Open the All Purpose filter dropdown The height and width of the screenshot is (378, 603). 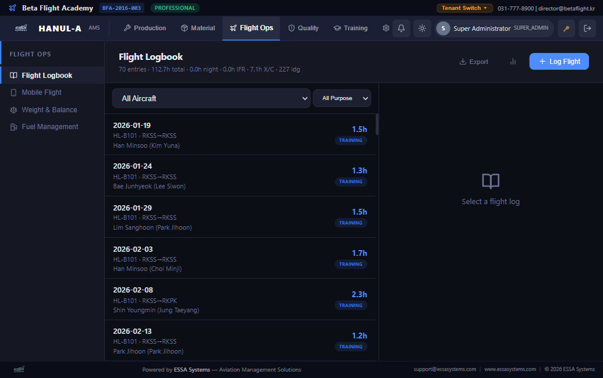[342, 98]
